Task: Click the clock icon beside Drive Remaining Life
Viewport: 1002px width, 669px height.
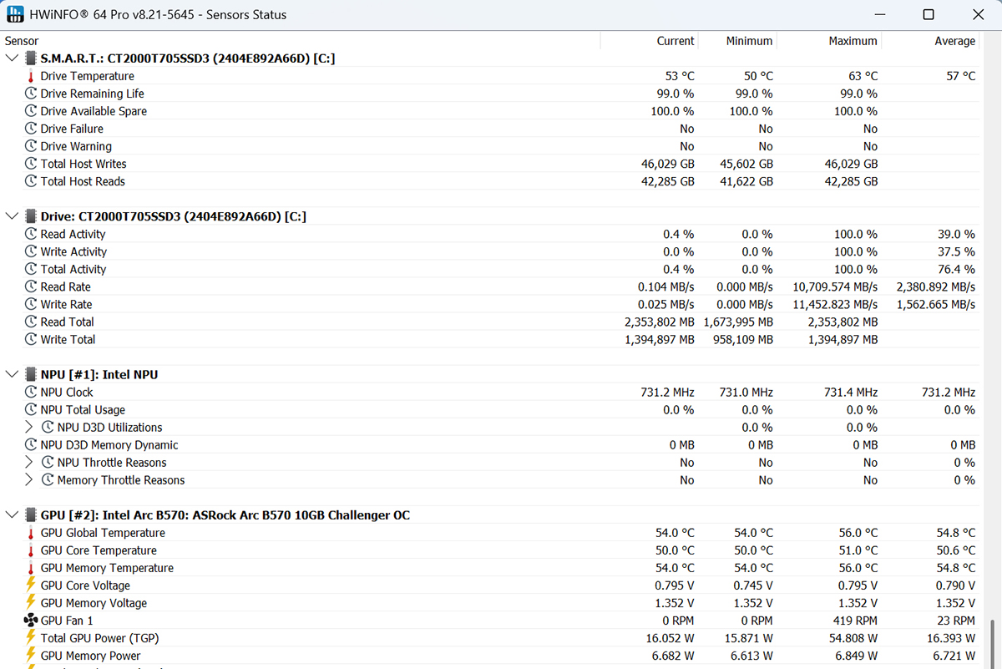Action: tap(31, 94)
